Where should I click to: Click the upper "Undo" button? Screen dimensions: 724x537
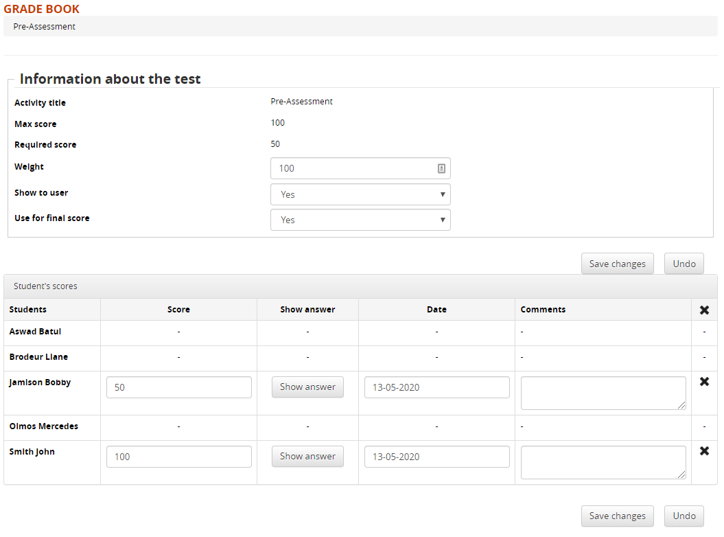click(684, 264)
